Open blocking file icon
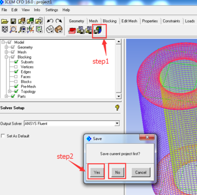Image resolution: width=197 pixels, height=195 pixels. [39, 21]
